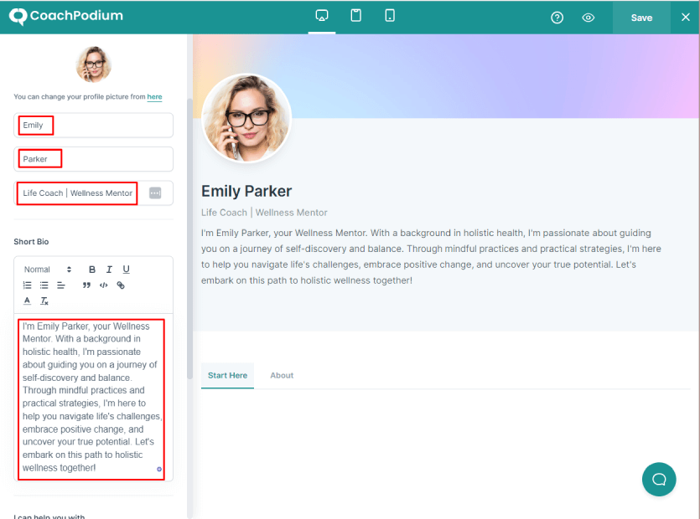Image resolution: width=700 pixels, height=519 pixels.
Task: Click the Save button
Action: (641, 18)
